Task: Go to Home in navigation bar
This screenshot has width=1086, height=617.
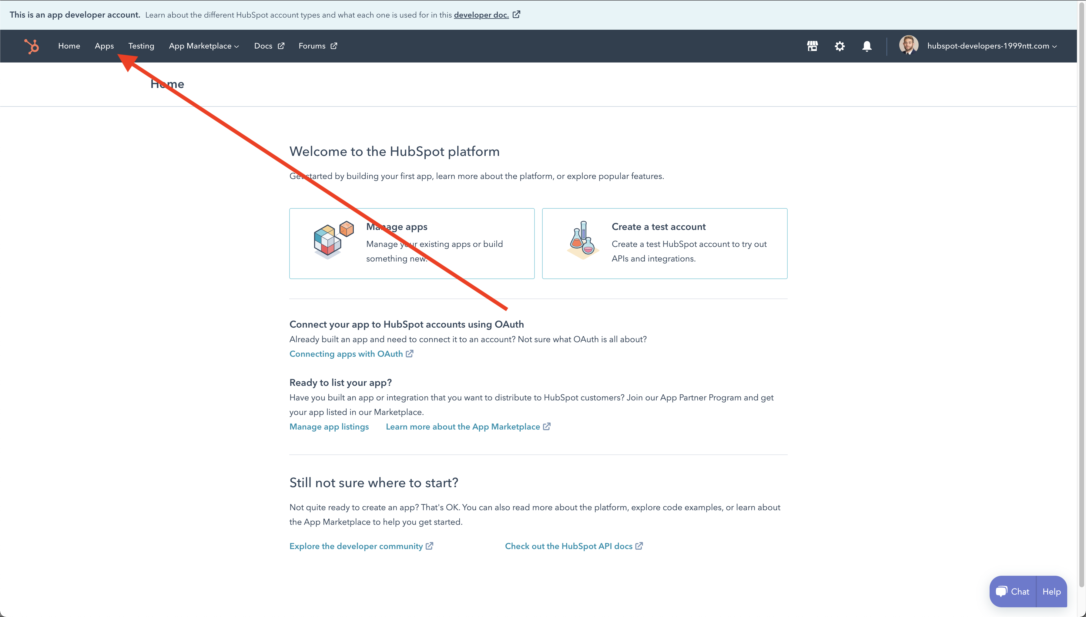Action: tap(69, 46)
